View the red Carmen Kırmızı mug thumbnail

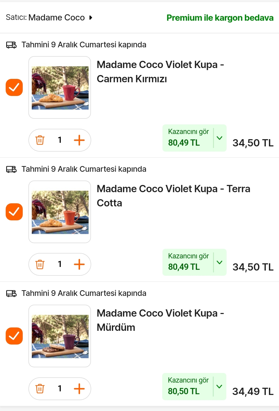pyautogui.click(x=60, y=87)
